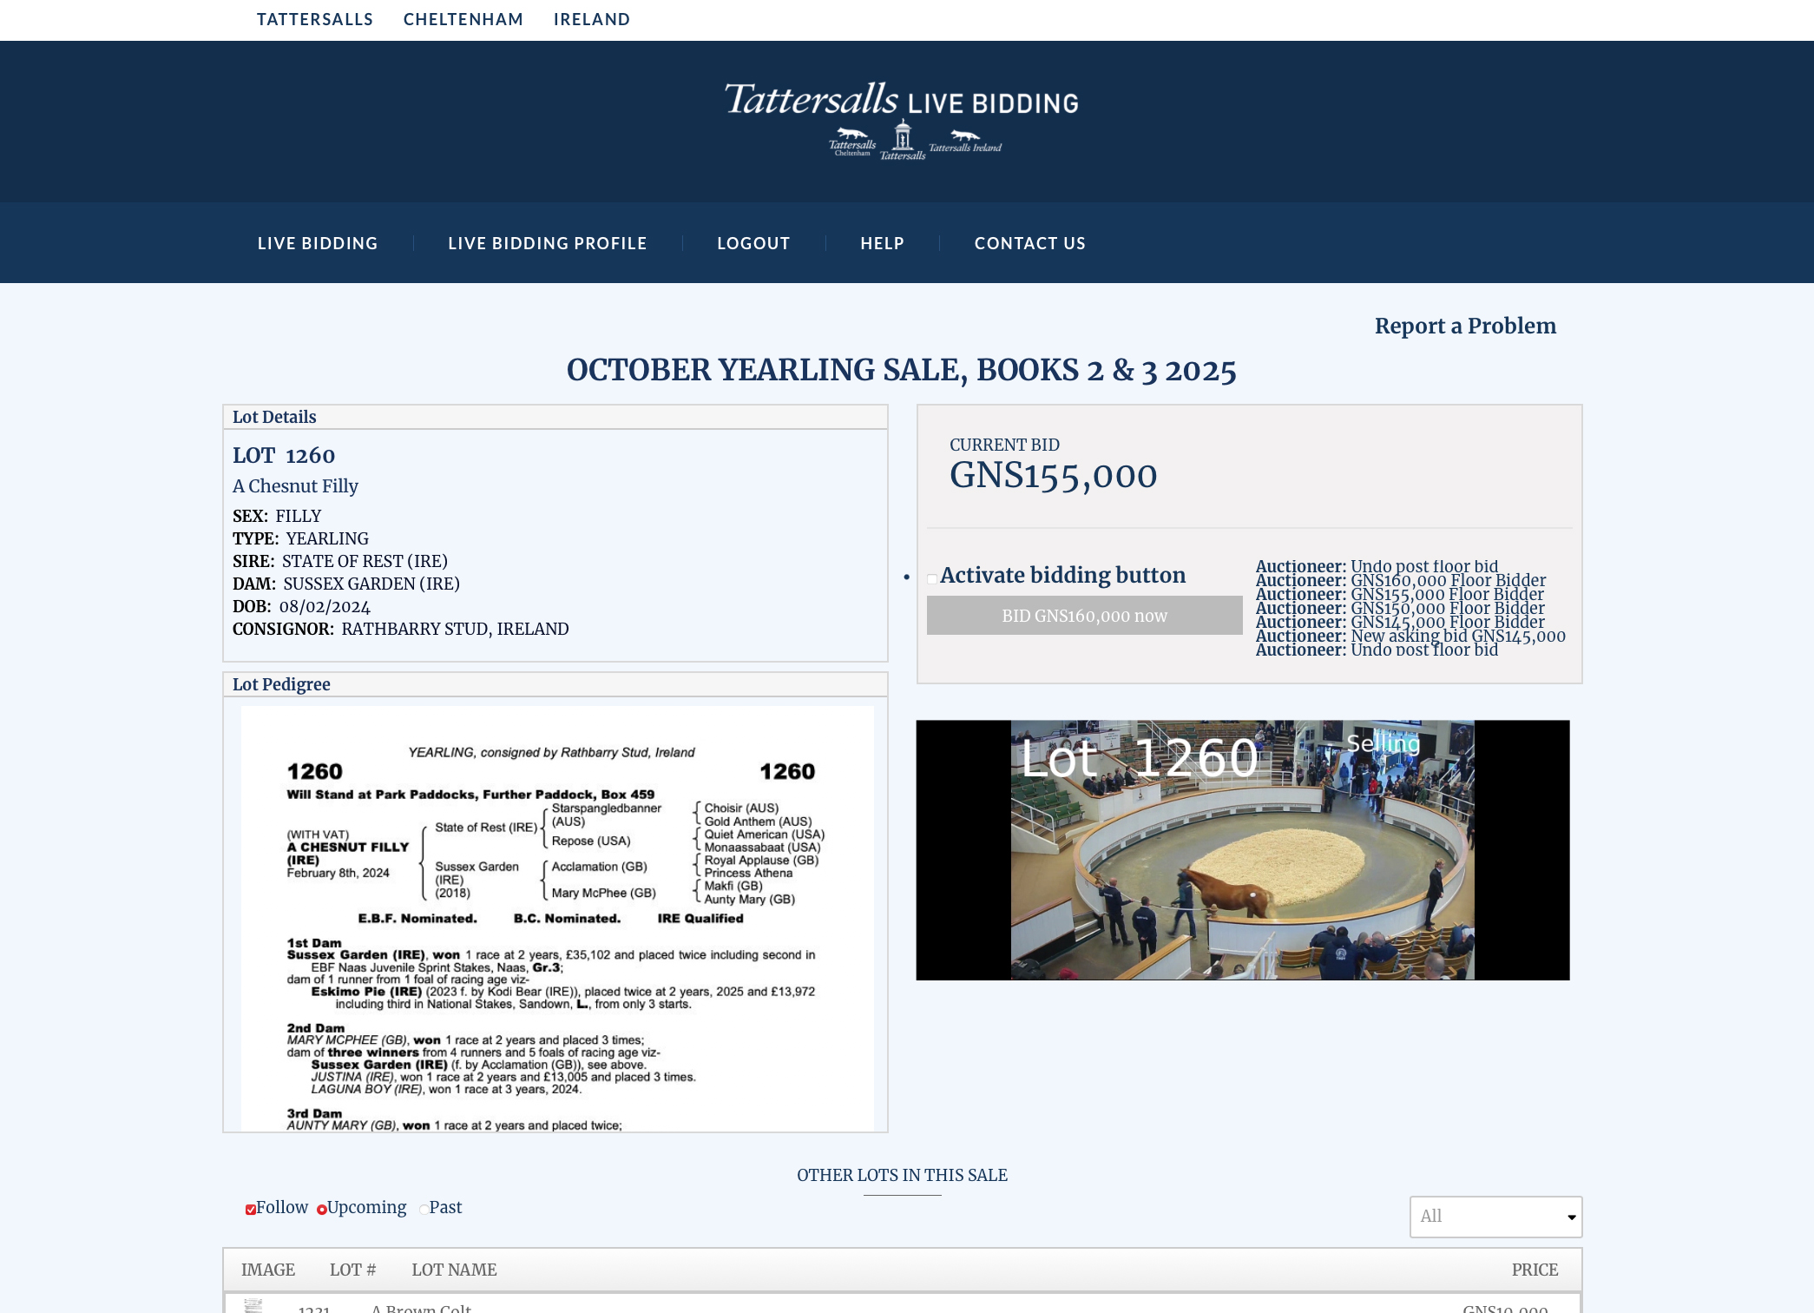Click the Report a Problem link
The width and height of the screenshot is (1814, 1313).
(x=1464, y=326)
